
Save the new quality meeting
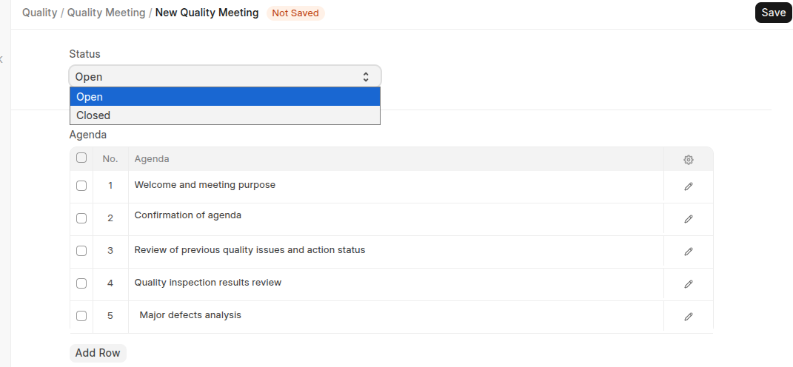773,13
